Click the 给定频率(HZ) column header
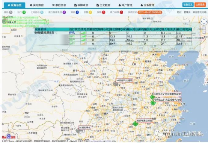 pos(101,29)
